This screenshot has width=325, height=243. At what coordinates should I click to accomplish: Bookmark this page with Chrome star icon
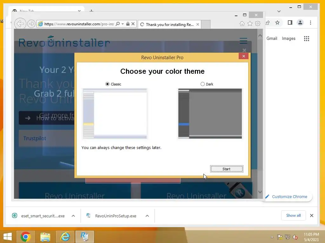277,22
